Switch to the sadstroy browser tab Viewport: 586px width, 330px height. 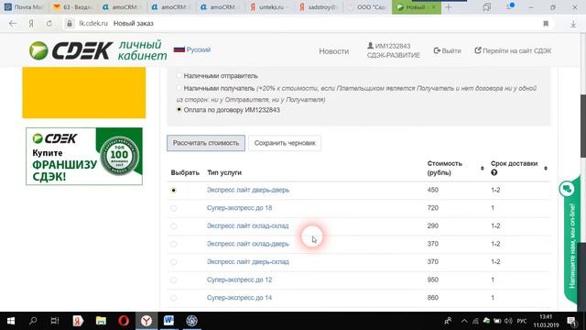click(x=318, y=7)
